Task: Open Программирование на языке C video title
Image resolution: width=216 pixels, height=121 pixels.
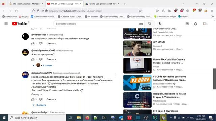Action: (169, 95)
